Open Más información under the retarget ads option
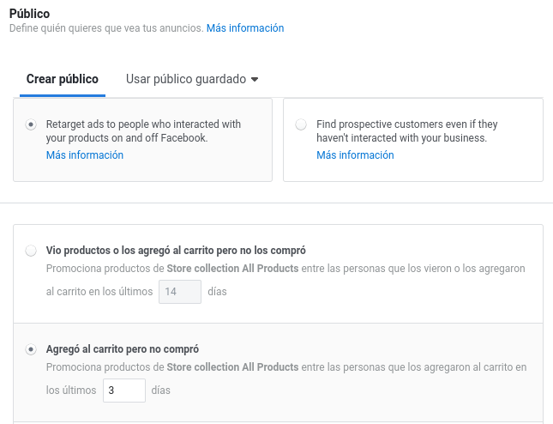553x424 pixels. 85,155
